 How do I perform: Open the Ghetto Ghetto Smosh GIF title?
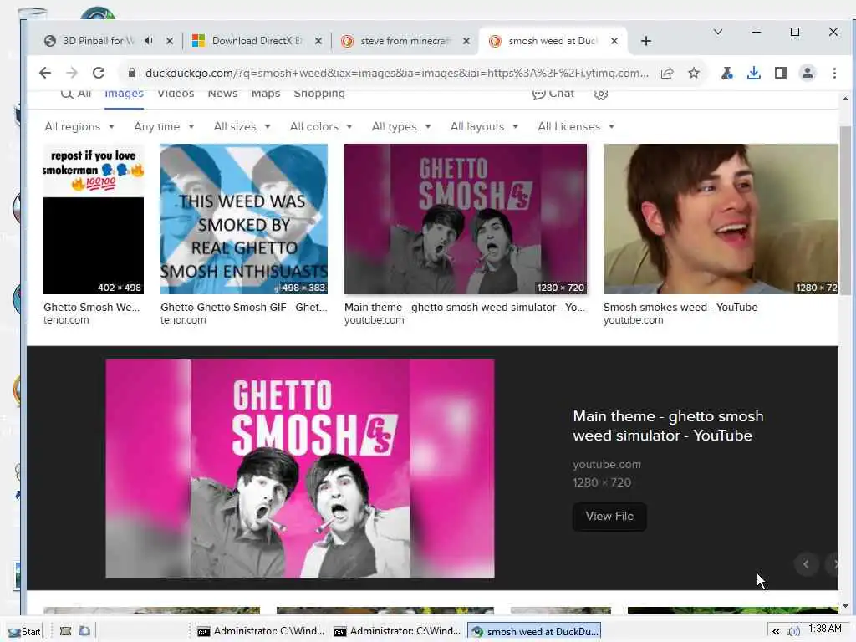tap(244, 308)
